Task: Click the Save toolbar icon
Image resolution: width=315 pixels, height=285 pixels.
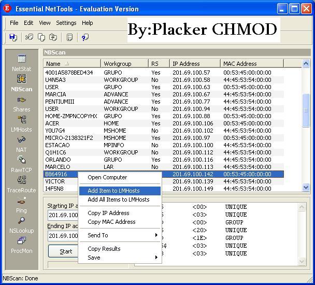Action: click(x=13, y=37)
